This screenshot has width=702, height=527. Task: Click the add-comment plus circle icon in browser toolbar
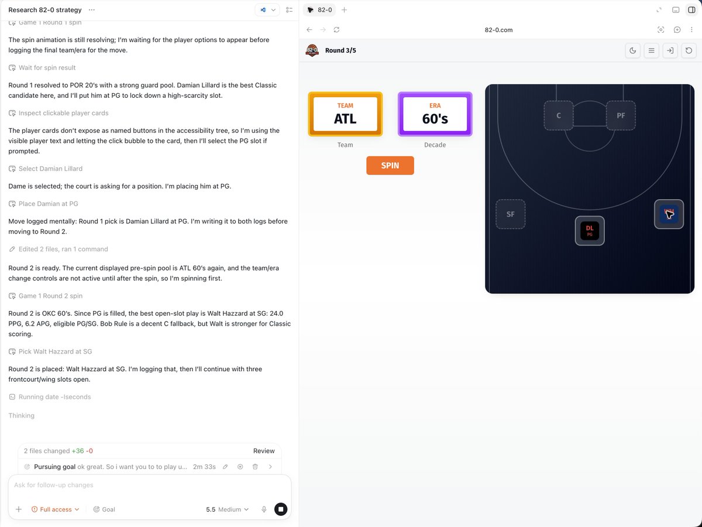coord(677,30)
